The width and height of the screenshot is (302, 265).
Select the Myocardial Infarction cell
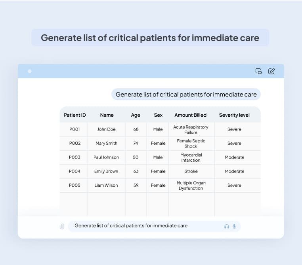click(x=191, y=157)
